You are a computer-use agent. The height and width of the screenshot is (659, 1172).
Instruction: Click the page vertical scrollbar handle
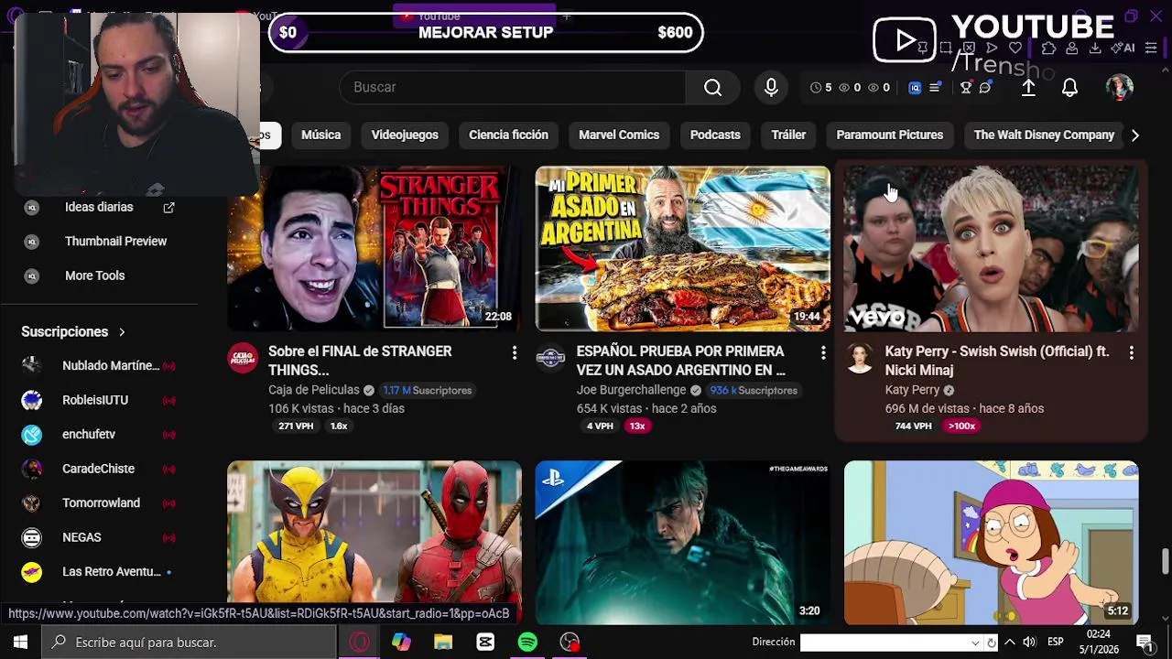click(1165, 561)
